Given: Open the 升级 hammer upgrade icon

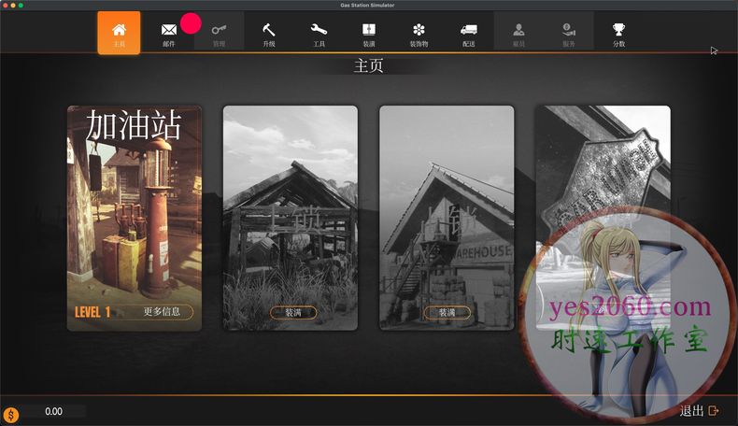Looking at the screenshot, I should [x=269, y=33].
